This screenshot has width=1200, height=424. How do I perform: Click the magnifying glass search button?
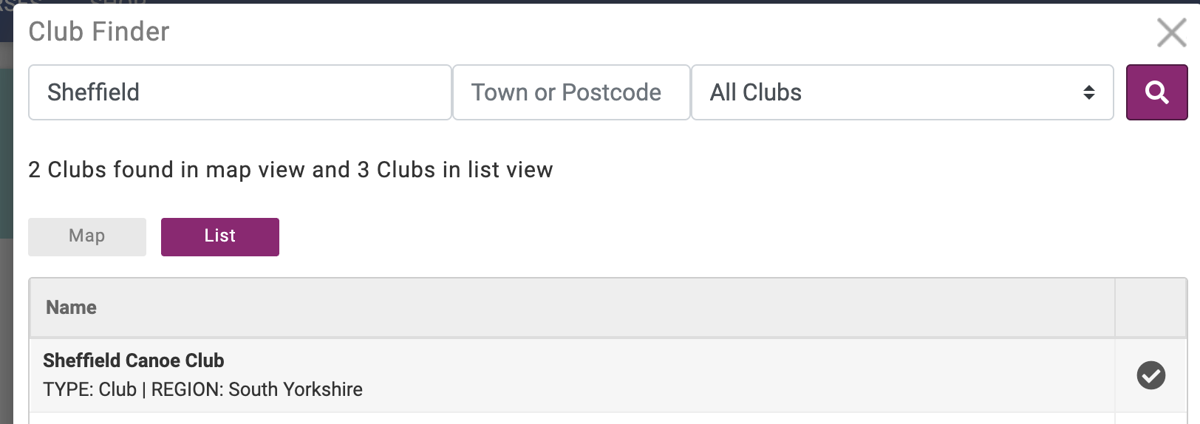point(1156,92)
